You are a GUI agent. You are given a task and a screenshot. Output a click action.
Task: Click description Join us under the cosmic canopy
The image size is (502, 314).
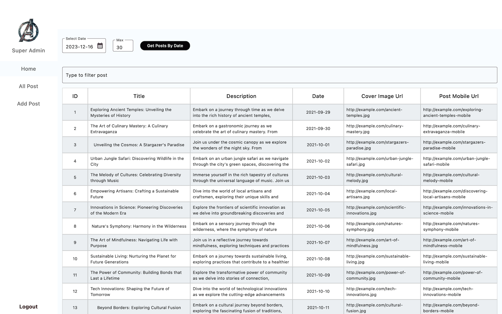point(240,145)
